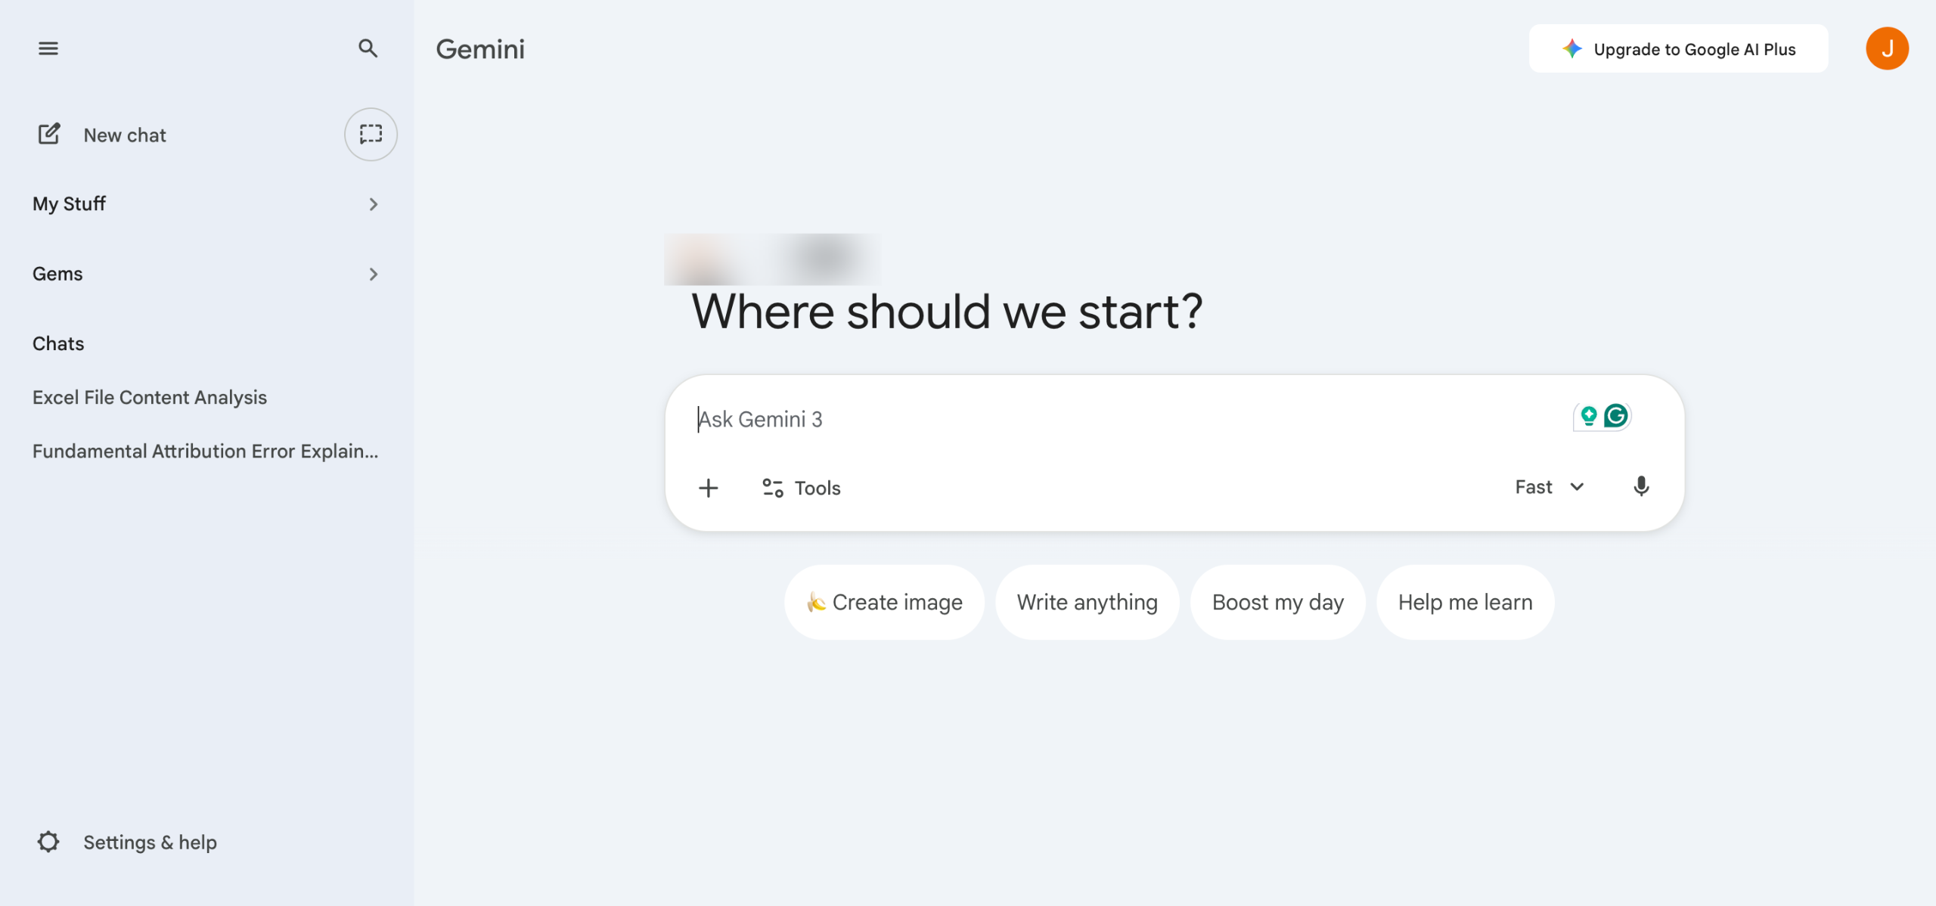Screen dimensions: 1936x906
Task: Start a temporary chat with the dashed bubble icon
Action: coord(371,135)
